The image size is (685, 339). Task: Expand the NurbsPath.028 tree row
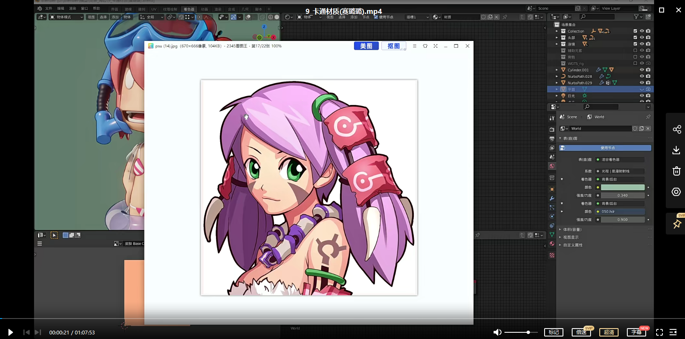(557, 76)
